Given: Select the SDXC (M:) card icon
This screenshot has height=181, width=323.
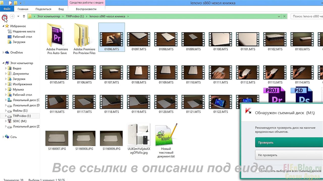Looking at the screenshot, I should (10, 121).
